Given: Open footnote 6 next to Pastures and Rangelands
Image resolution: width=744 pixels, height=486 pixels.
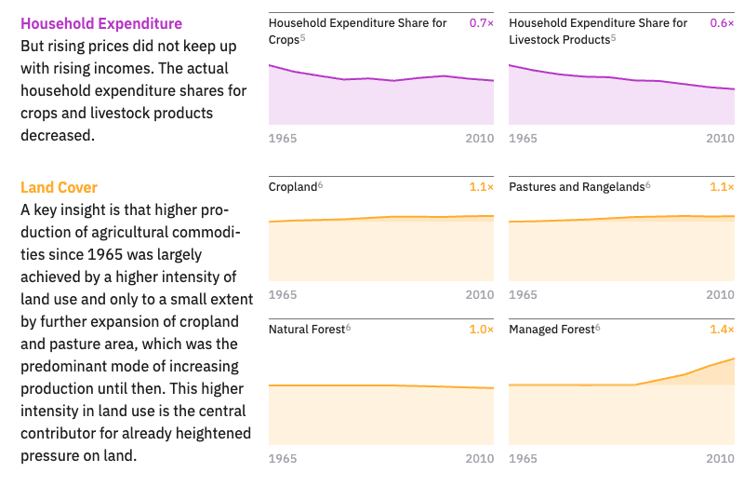Looking at the screenshot, I should pyautogui.click(x=647, y=184).
